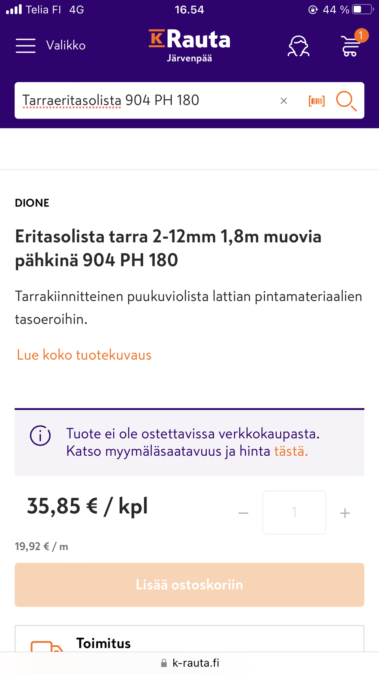Clear the search field with the X icon
The width and height of the screenshot is (379, 674).
coord(284,101)
